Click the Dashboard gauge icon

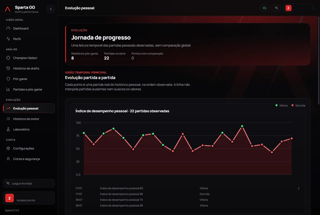pos(8,28)
